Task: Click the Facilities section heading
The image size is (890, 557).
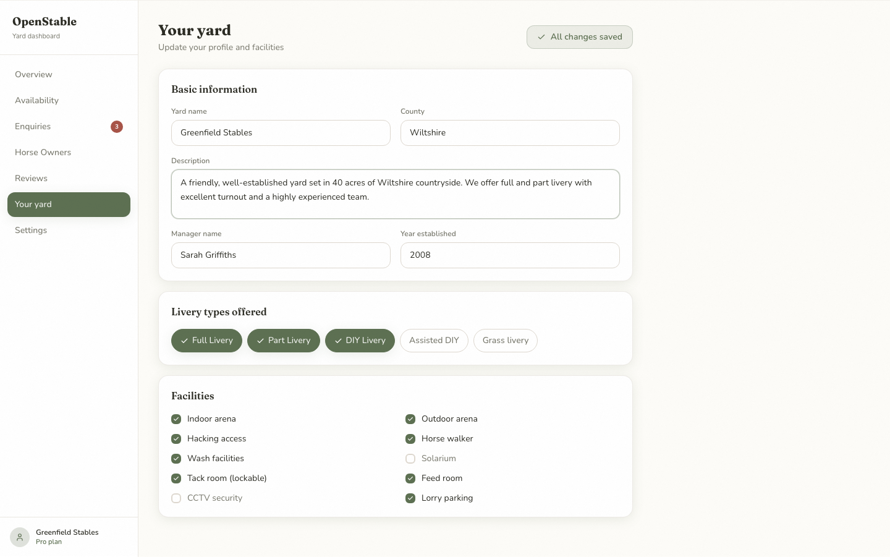Action: (193, 396)
